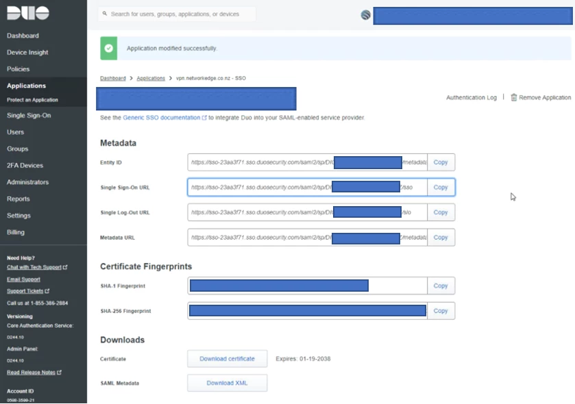The width and height of the screenshot is (575, 404).
Task: Click the round globe avatar icon in header
Action: (x=365, y=15)
